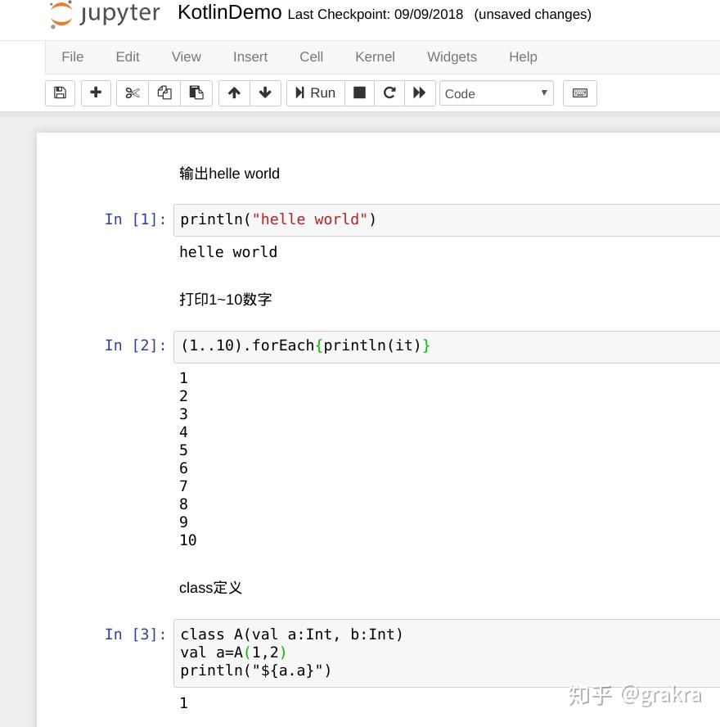The height and width of the screenshot is (727, 720).
Task: Copy the selected cell via the copy icon
Action: tap(164, 93)
